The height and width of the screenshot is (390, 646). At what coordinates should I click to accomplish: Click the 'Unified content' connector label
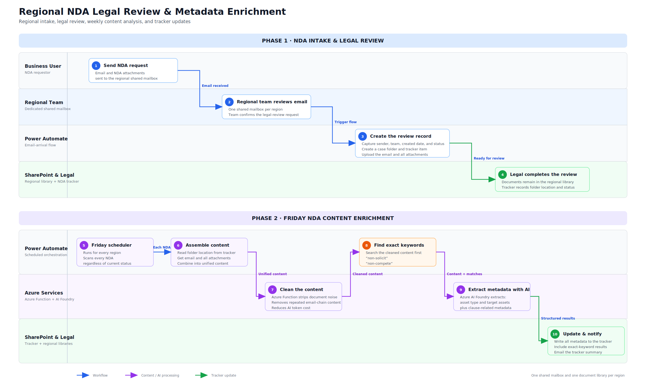click(273, 274)
